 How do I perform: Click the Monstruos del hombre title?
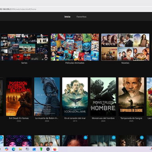click(x=103, y=118)
